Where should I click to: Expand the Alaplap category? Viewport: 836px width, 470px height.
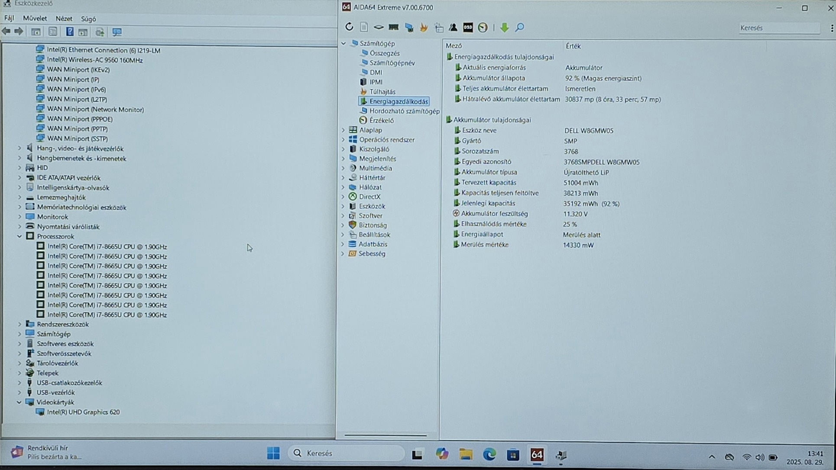343,130
